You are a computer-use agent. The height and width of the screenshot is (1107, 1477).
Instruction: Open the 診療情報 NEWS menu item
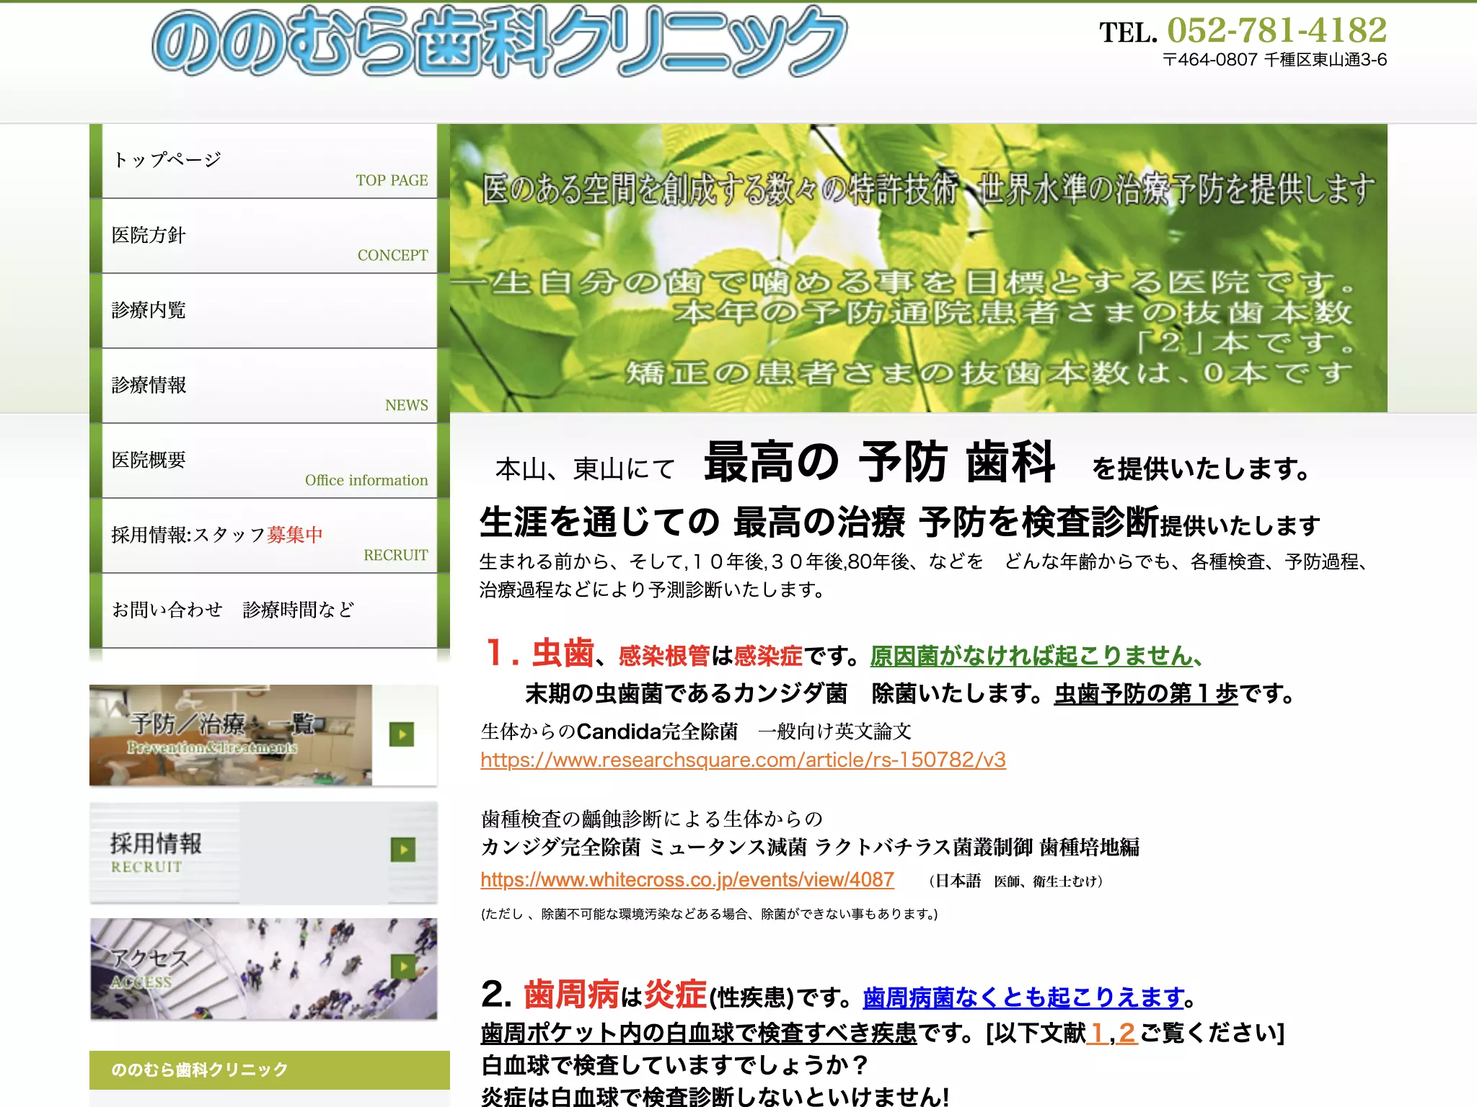click(x=270, y=386)
